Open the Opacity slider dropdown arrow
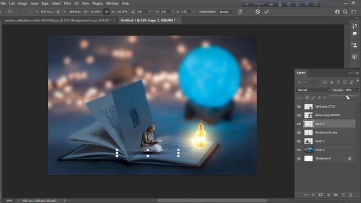 (356, 90)
